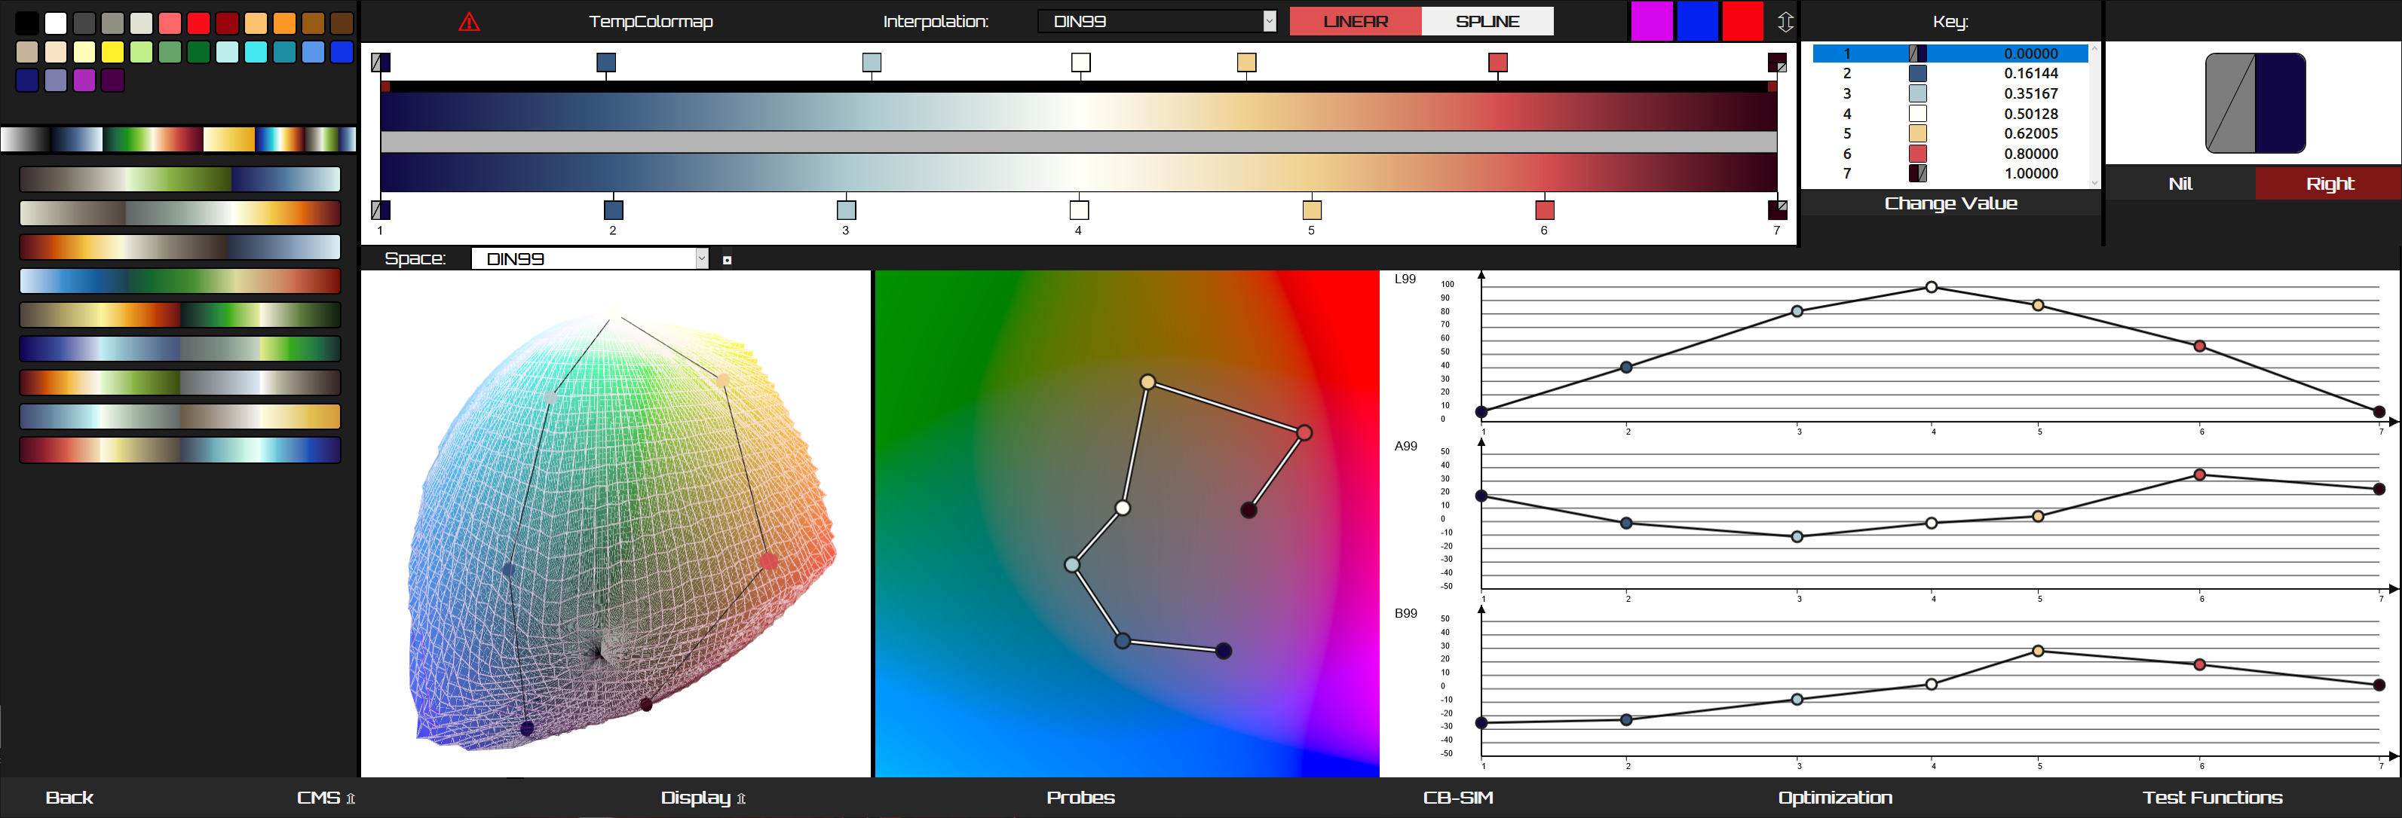2402x818 pixels.
Task: Select key 6 red marker above the colormap
Action: [x=1499, y=63]
